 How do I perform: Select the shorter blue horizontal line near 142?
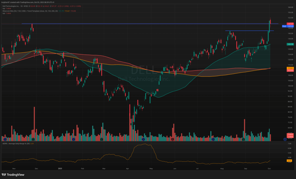(x=249, y=31)
